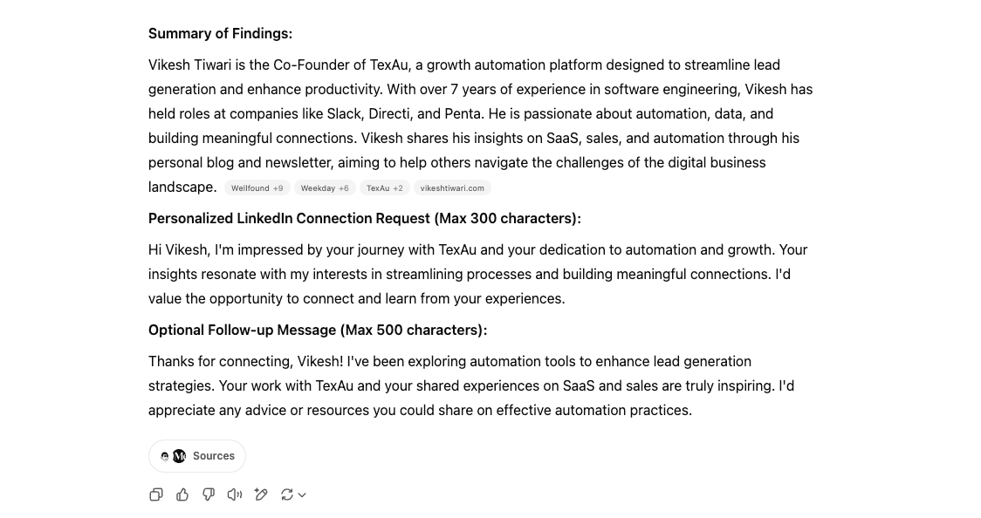Open the TexAu +2 citation
The width and height of the screenshot is (981, 518).
point(384,187)
